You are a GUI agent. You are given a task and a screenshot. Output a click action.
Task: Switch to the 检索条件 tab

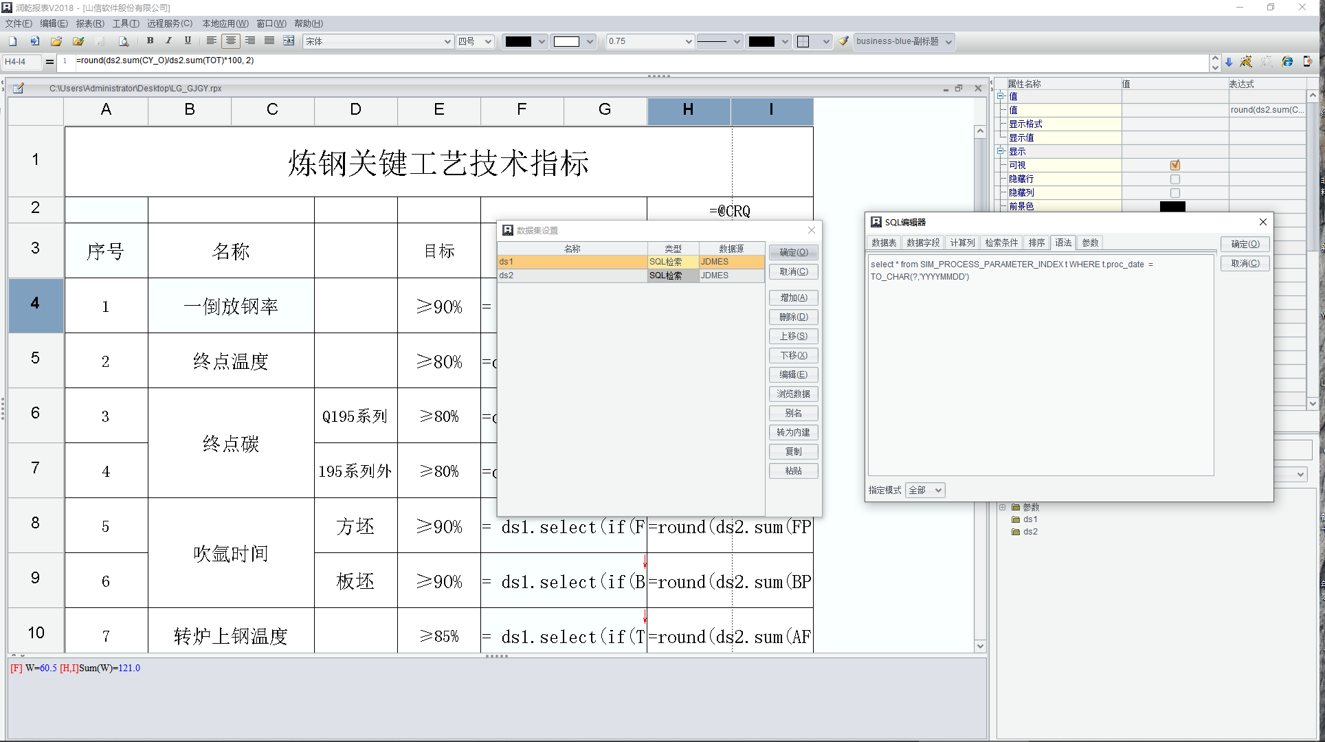1001,243
